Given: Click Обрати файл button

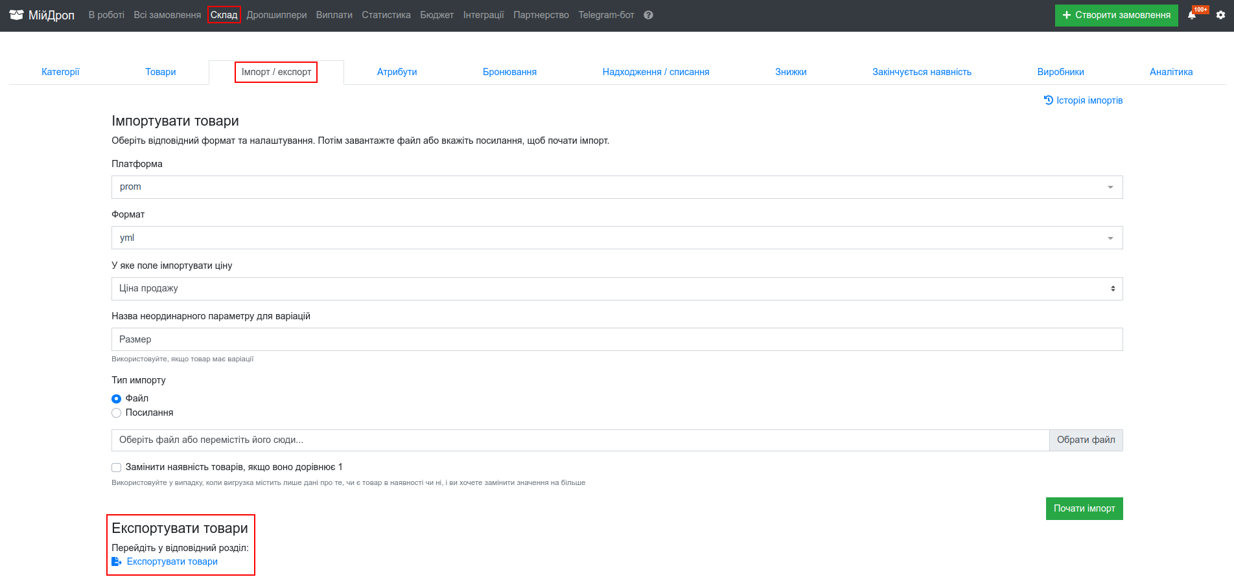Looking at the screenshot, I should pos(1086,440).
